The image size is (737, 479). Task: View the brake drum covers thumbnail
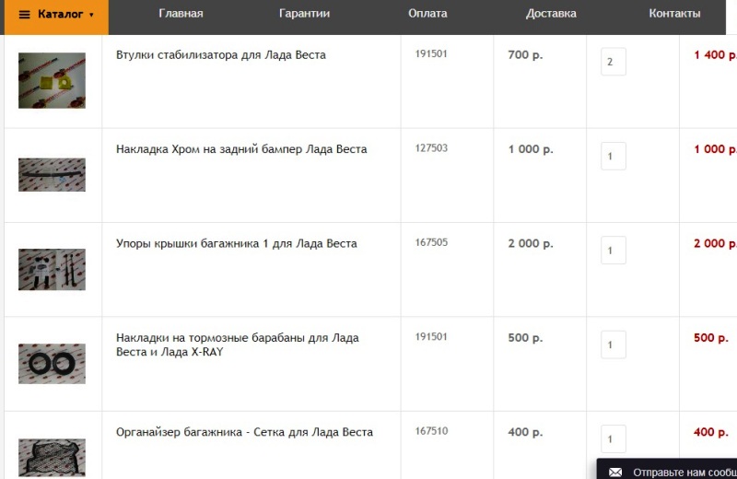point(52,363)
